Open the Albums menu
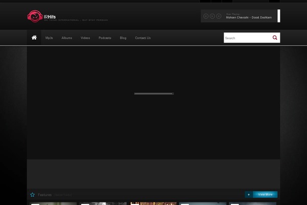Screen dimensions: 307x205 (x=67, y=38)
